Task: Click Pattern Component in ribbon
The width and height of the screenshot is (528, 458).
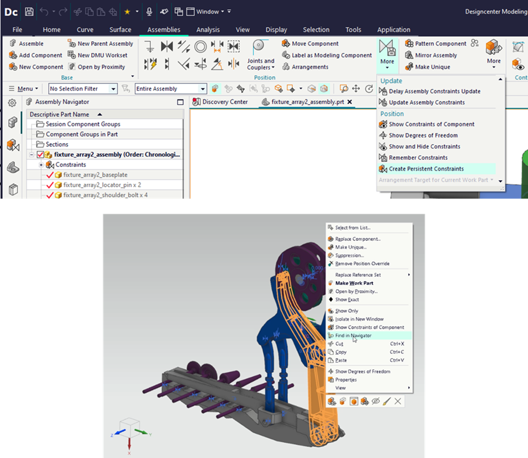Action: tap(436, 43)
